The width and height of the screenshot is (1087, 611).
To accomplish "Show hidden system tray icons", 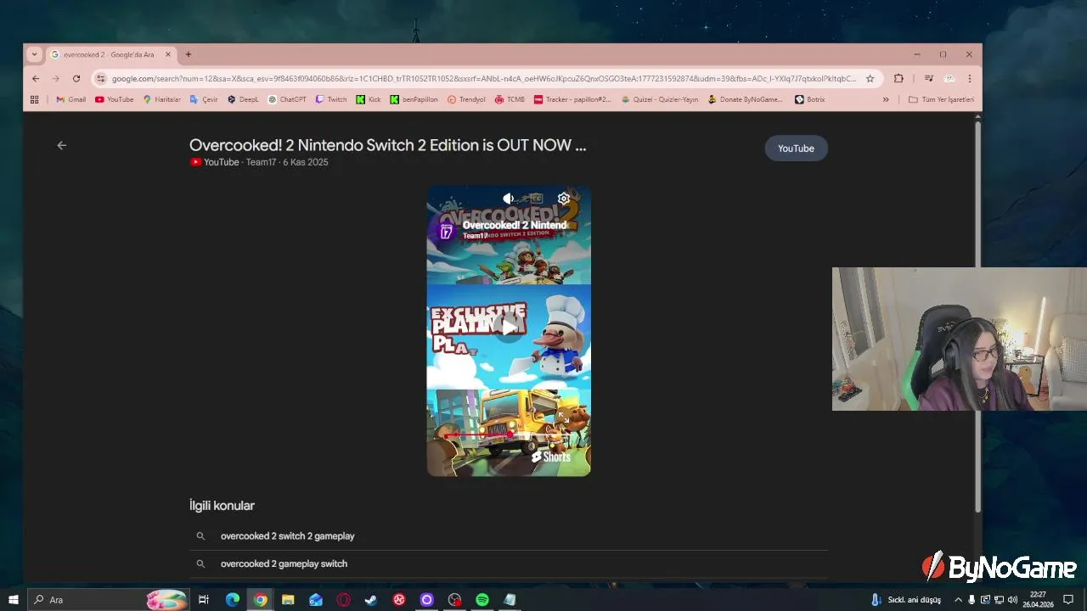I will click(959, 600).
